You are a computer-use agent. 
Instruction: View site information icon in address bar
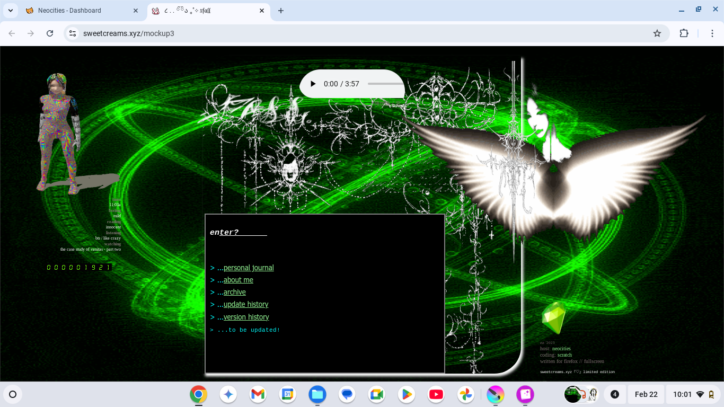tap(73, 33)
